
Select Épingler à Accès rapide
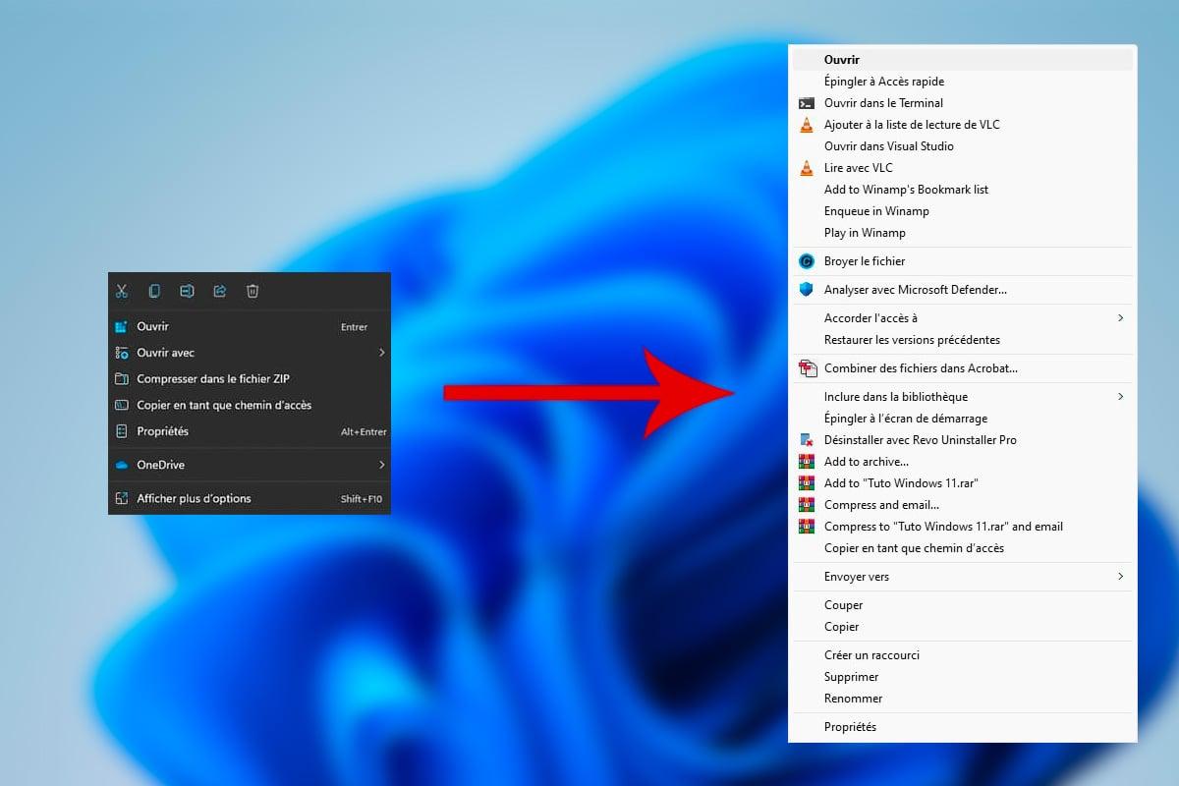point(884,81)
